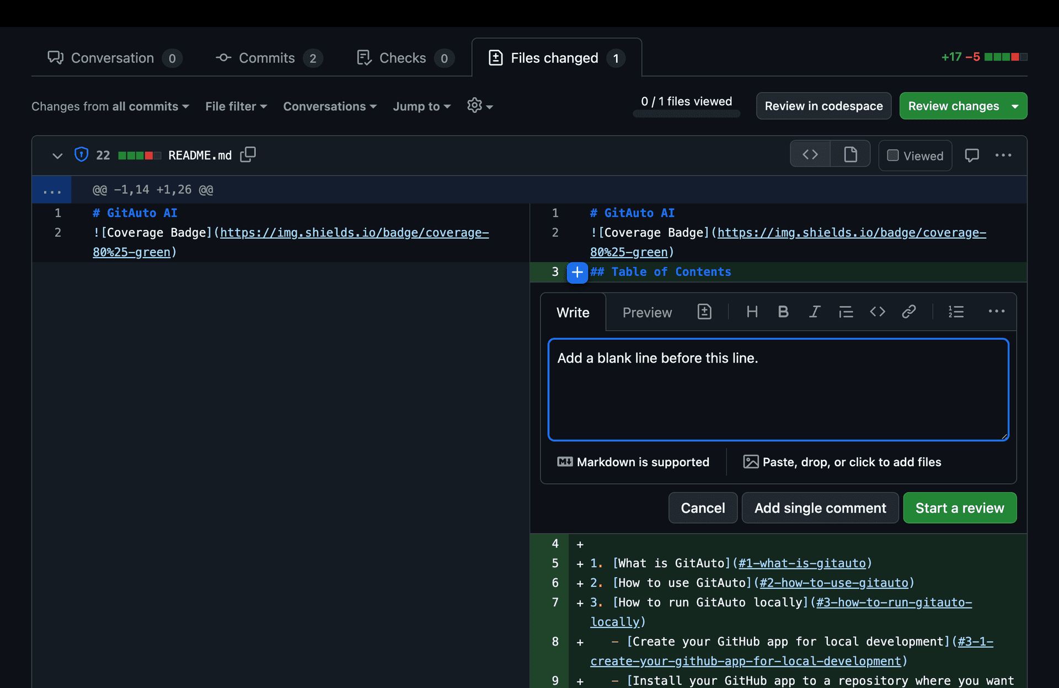Toggle italic formatting in the comment editor

tap(815, 312)
